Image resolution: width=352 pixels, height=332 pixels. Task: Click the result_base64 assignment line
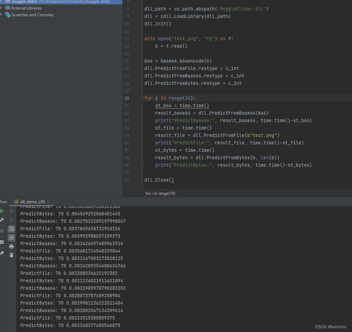[212, 113]
